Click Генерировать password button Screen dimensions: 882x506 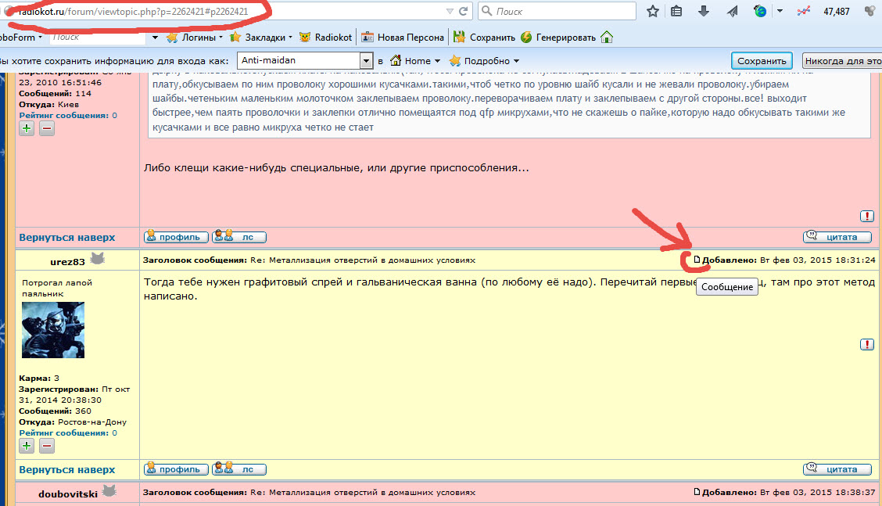pos(558,38)
